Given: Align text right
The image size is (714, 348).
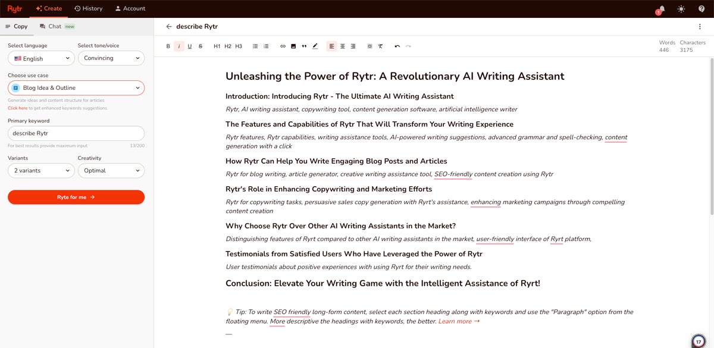Looking at the screenshot, I should [x=353, y=46].
